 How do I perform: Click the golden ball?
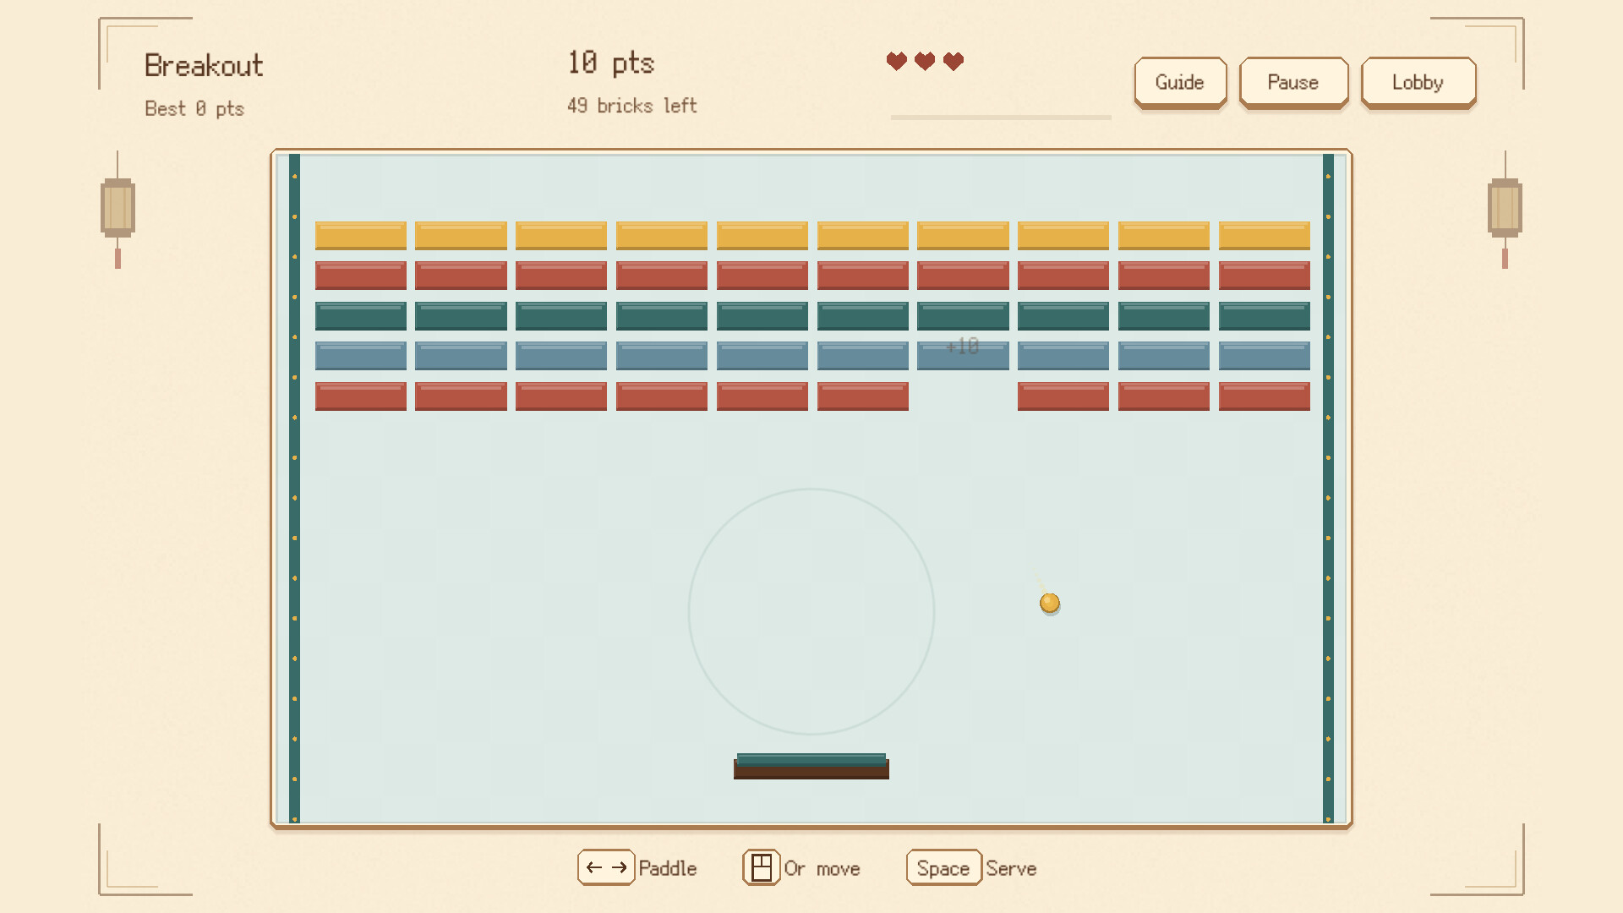(x=1050, y=603)
